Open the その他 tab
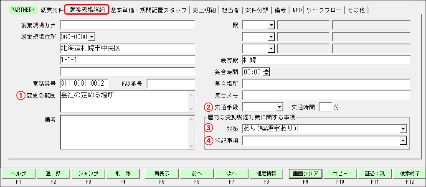Viewport: 426px width, 187px height. [x=356, y=10]
